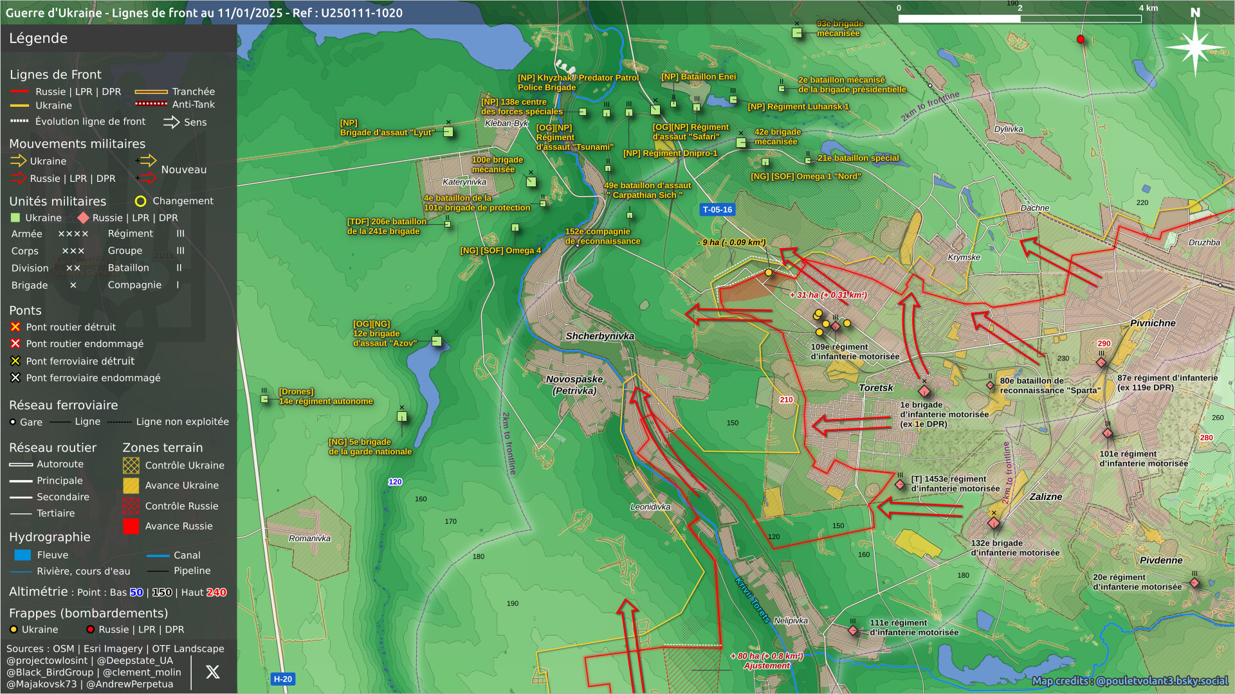Click the Pivnichne town label
Screen dimensions: 1235x694
1153,323
